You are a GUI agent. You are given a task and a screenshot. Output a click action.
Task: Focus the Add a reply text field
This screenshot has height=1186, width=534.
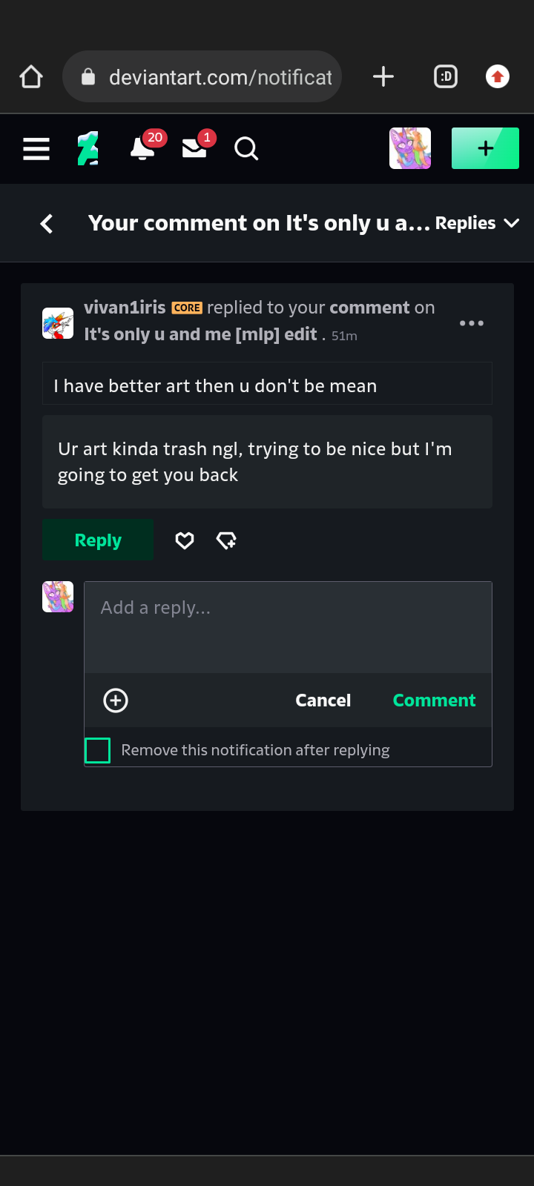click(288, 627)
